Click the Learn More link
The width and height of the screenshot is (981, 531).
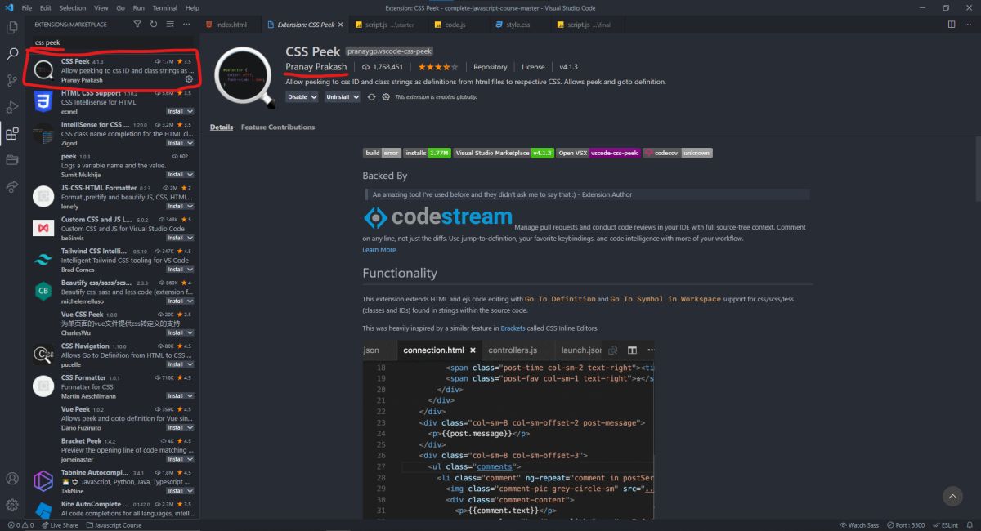click(379, 249)
